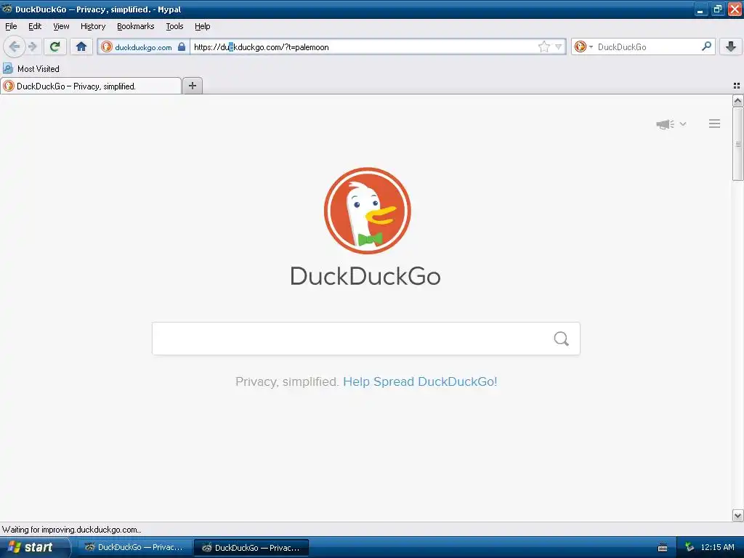The image size is (744, 558).
Task: Select the DuckDuckGo — Privacy, simplified tab
Action: [x=91, y=86]
